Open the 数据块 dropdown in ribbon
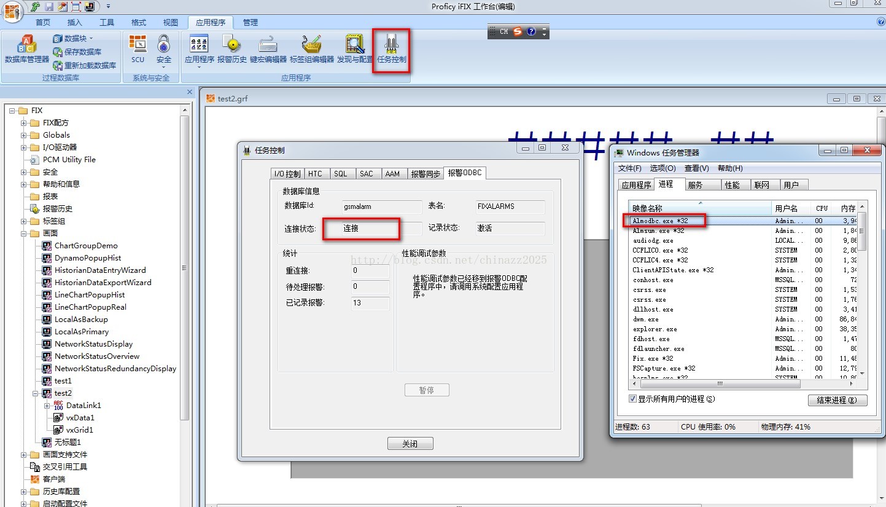Image resolution: width=886 pixels, height=507 pixels. point(91,39)
